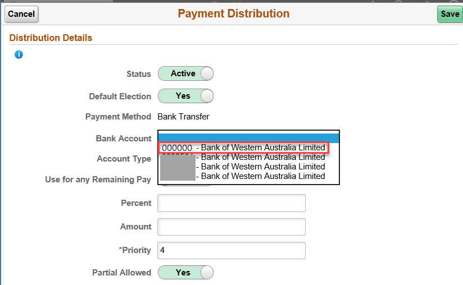This screenshot has height=285, width=463.
Task: Switch off the Partial Allowed toggle
Action: tap(185, 272)
